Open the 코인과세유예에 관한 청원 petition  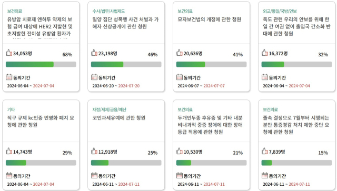pyautogui.click(x=119, y=118)
